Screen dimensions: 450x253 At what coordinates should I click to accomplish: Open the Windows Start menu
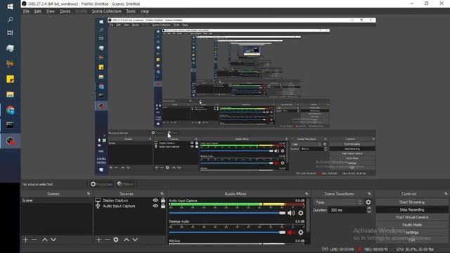tap(10, 6)
